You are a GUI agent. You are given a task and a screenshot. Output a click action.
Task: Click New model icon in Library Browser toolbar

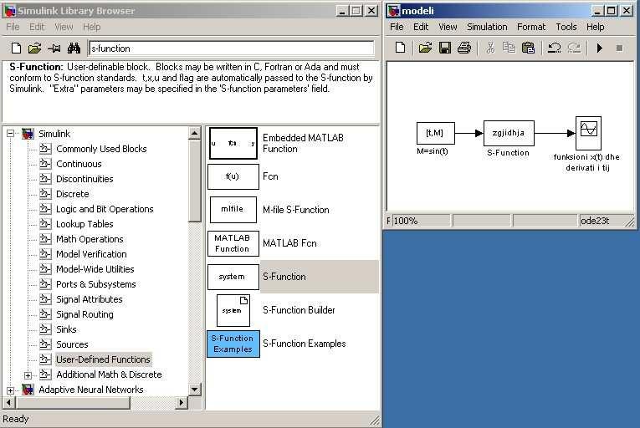tap(16, 48)
